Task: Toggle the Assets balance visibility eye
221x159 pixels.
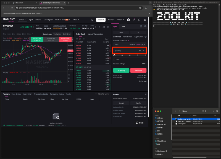Action: pos(146,94)
